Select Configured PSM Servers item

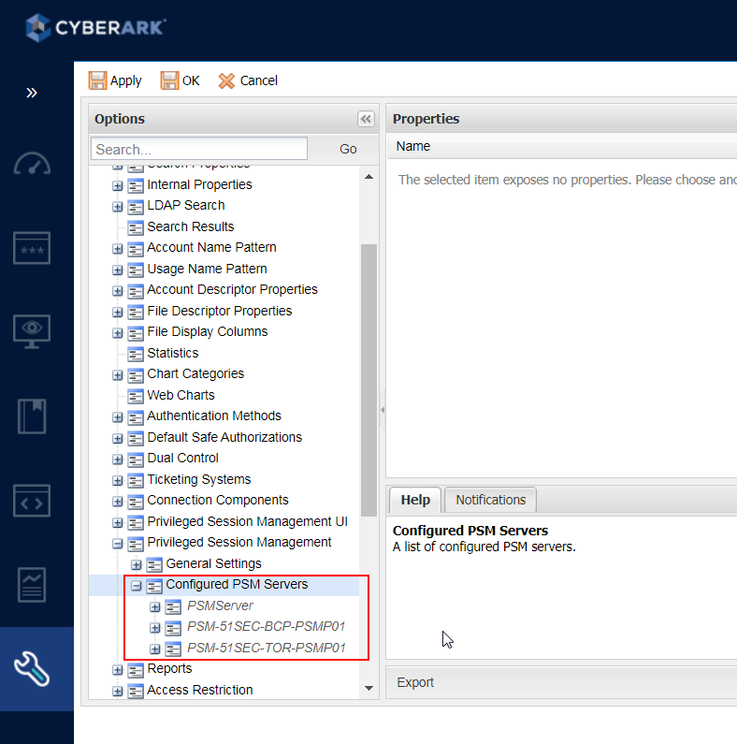pyautogui.click(x=237, y=584)
